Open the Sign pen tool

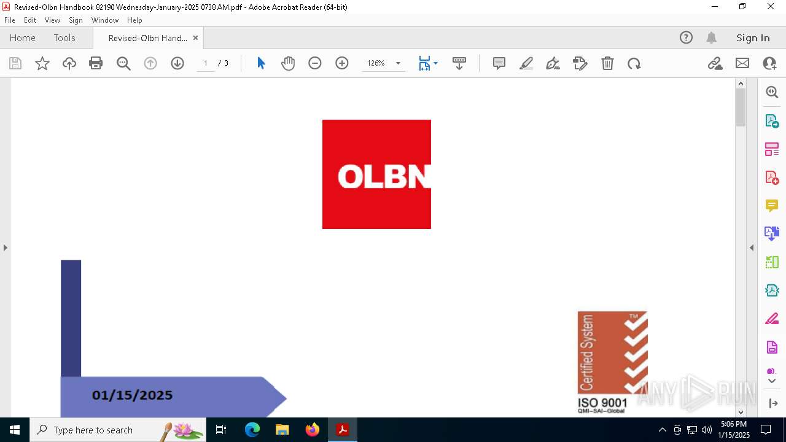[x=553, y=63]
